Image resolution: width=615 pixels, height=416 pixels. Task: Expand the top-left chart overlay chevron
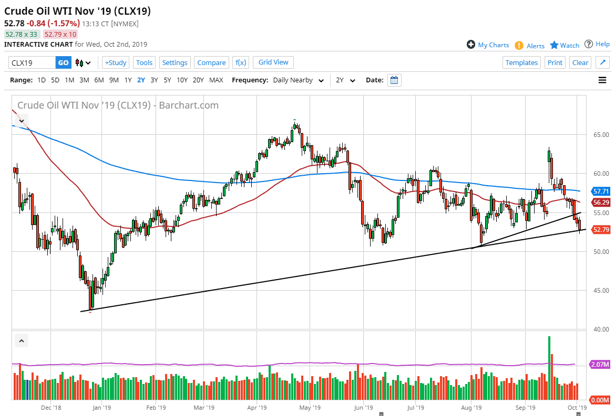[x=21, y=120]
